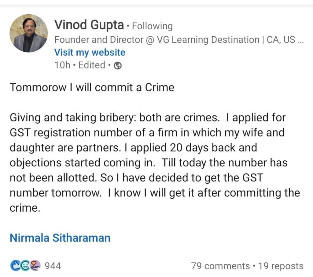Click the globe public visibility icon
The width and height of the screenshot is (313, 277).
point(118,66)
